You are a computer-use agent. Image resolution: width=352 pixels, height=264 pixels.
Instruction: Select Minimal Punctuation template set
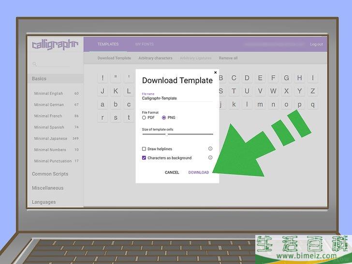[x=56, y=161]
